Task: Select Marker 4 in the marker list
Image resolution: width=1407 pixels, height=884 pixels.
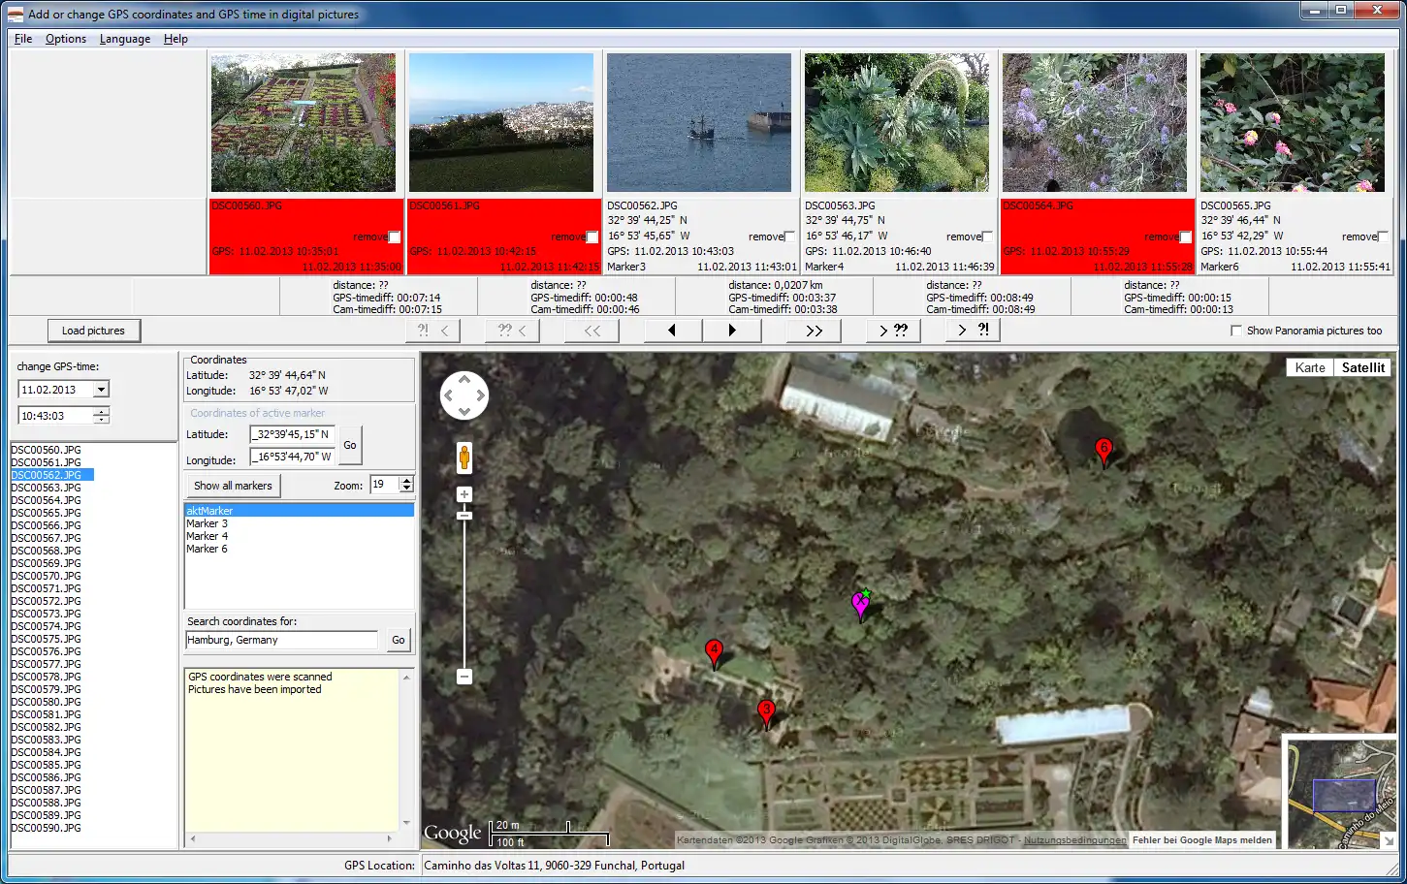Action: tap(299, 536)
